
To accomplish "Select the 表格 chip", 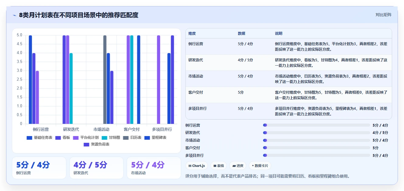I will [x=219, y=166].
